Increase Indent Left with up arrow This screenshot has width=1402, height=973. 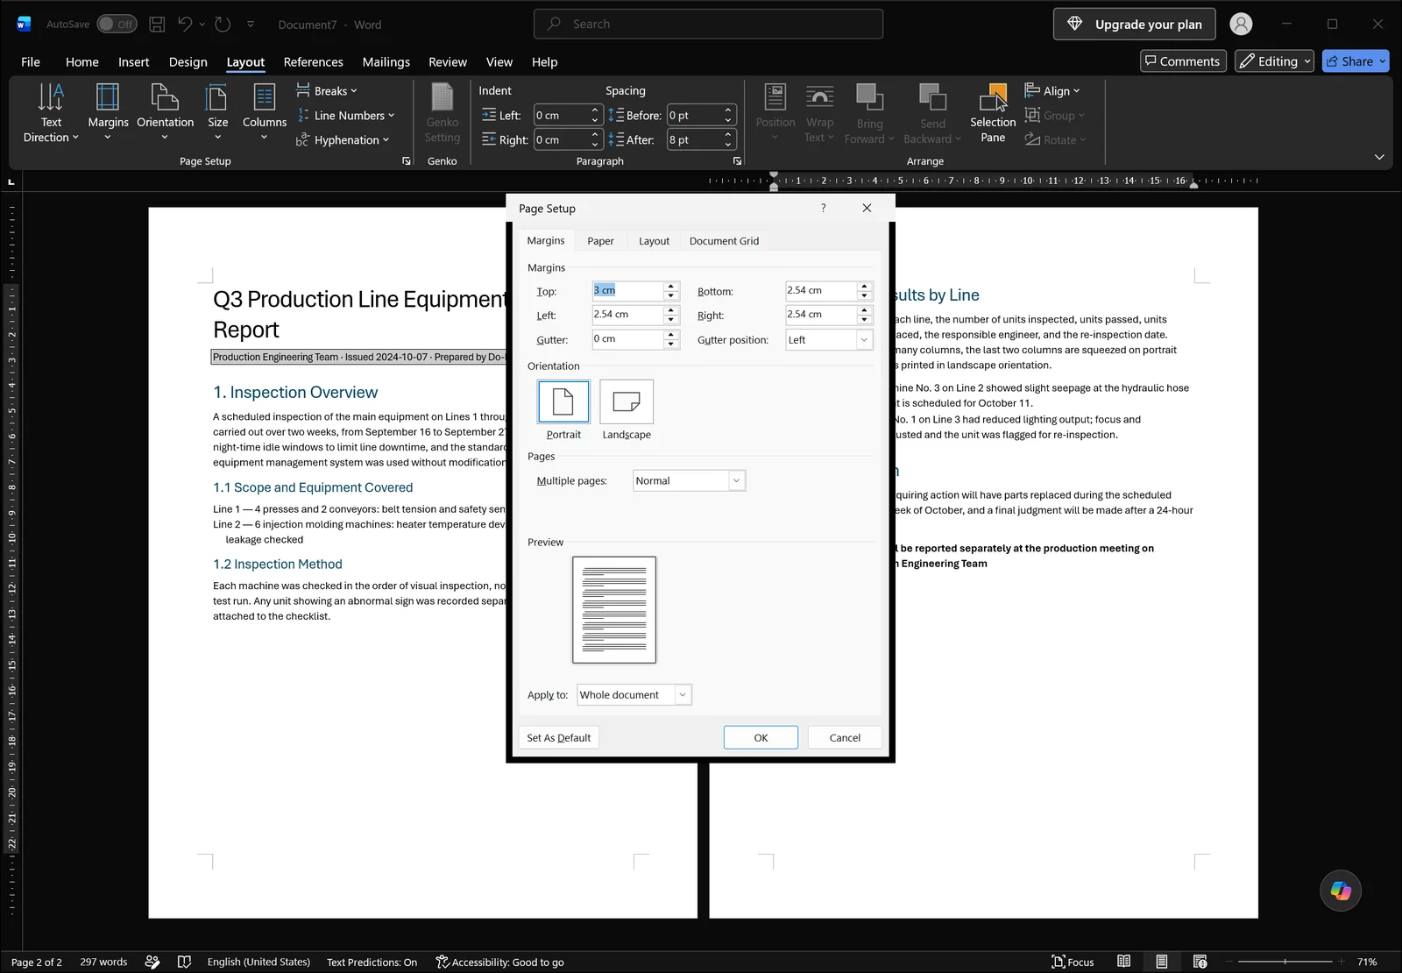point(595,110)
